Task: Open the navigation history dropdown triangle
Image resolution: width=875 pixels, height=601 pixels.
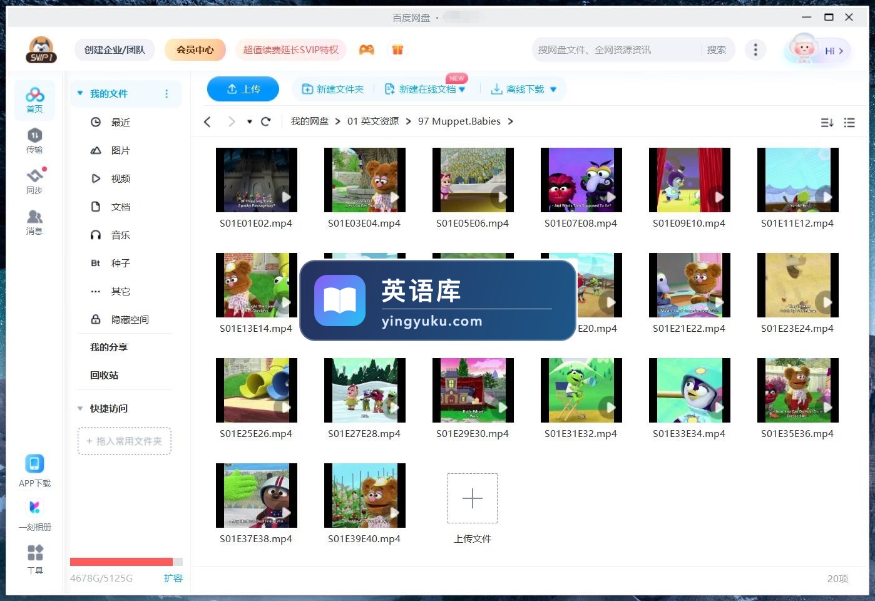Action: 249,121
